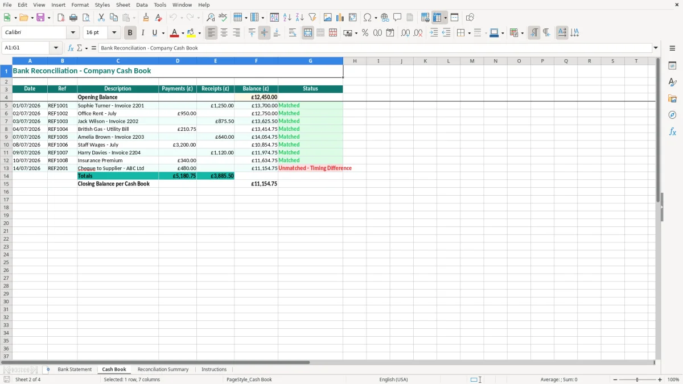
Task: Expand the background color dropdown arrow
Action: pos(199,33)
